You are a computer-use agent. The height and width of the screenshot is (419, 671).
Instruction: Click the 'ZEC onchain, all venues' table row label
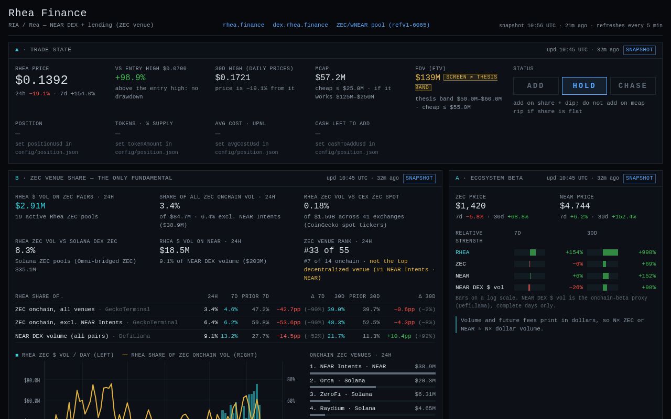coord(55,310)
